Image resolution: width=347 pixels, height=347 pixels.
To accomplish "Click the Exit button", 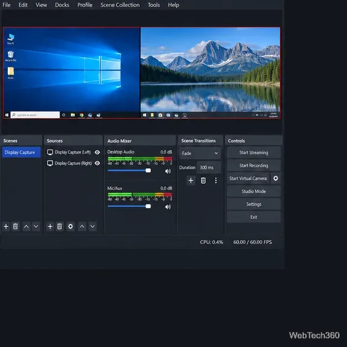I will (x=253, y=217).
